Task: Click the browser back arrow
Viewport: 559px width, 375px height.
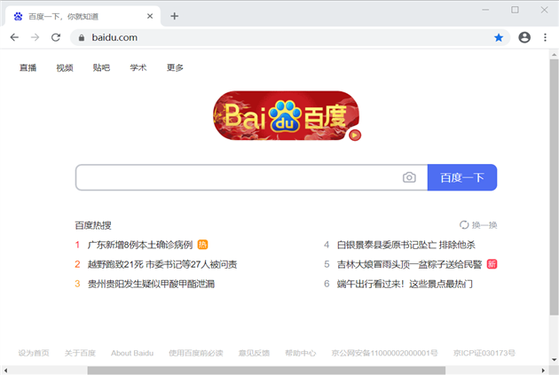Action: [14, 37]
